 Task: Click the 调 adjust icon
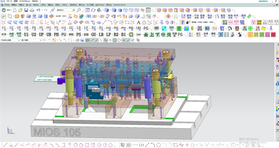258,28
